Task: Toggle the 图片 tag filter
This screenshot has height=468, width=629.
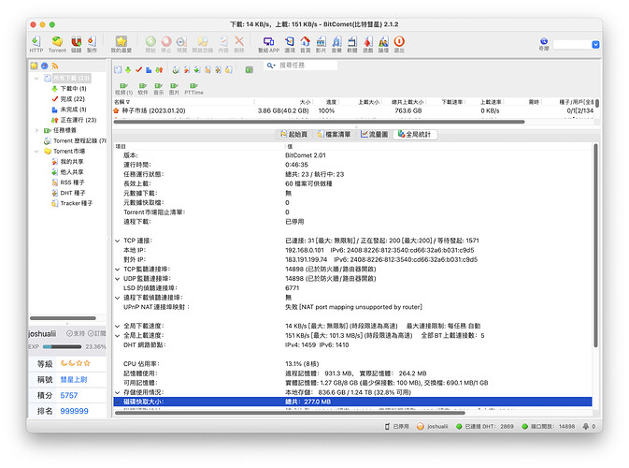Action: 174,89
